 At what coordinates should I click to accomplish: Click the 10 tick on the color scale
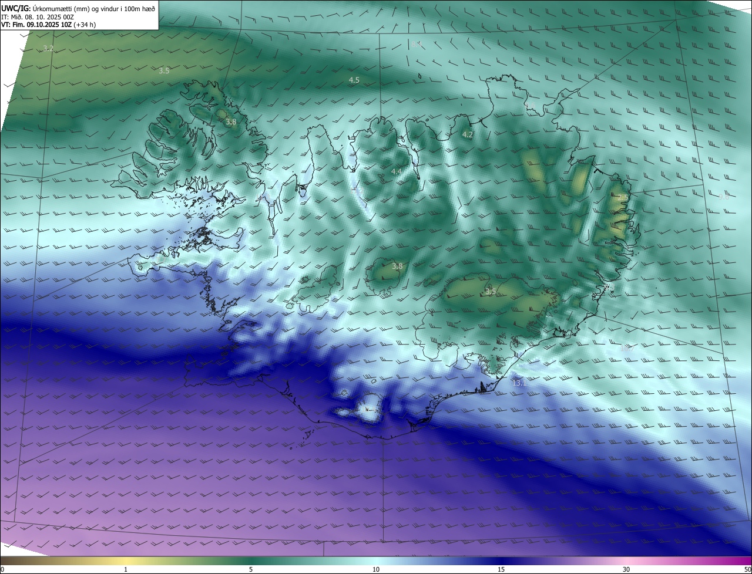click(x=376, y=569)
